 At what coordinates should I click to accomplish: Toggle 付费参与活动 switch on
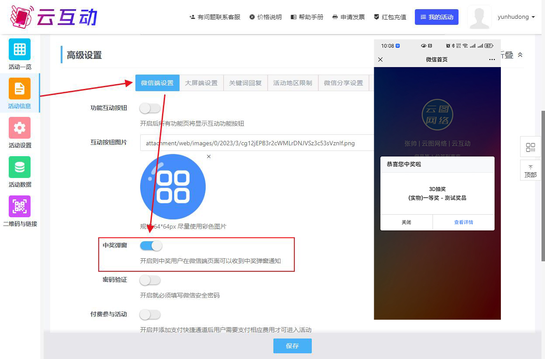pyautogui.click(x=150, y=315)
